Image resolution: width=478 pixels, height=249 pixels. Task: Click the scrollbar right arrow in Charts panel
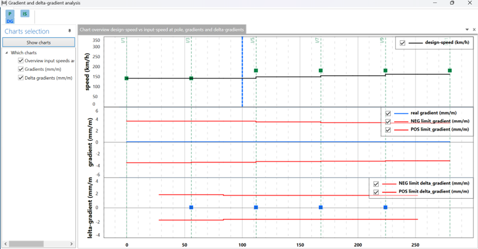point(72,244)
